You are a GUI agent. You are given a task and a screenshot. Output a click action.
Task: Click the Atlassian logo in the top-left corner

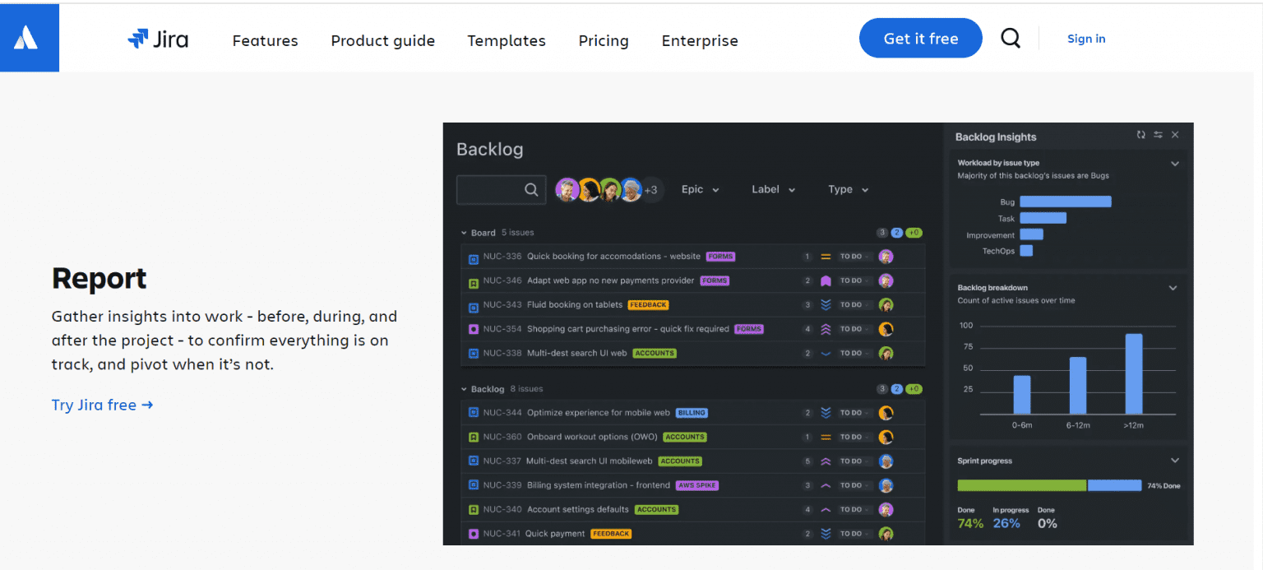30,37
